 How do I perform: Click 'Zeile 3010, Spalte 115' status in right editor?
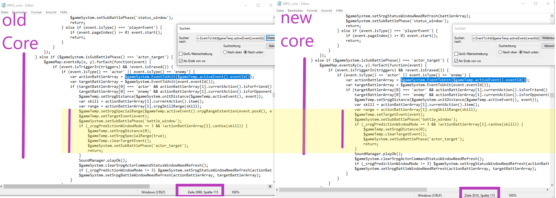(x=480, y=196)
